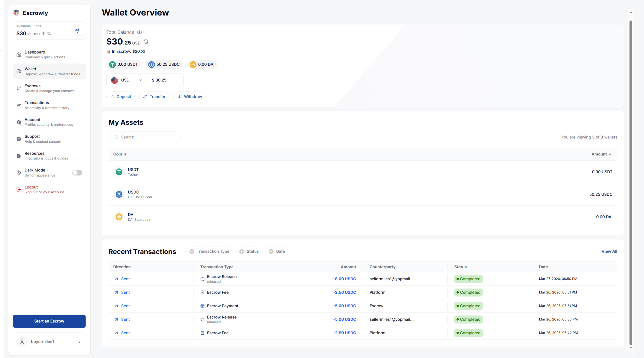
Task: Sort assets by Amount column
Action: pos(601,154)
